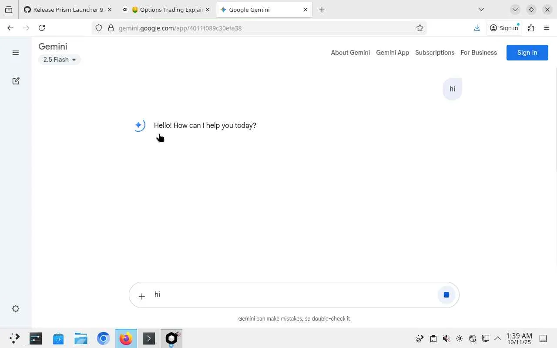The image size is (557, 348).
Task: Launch the Discover software store
Action: pos(58,338)
